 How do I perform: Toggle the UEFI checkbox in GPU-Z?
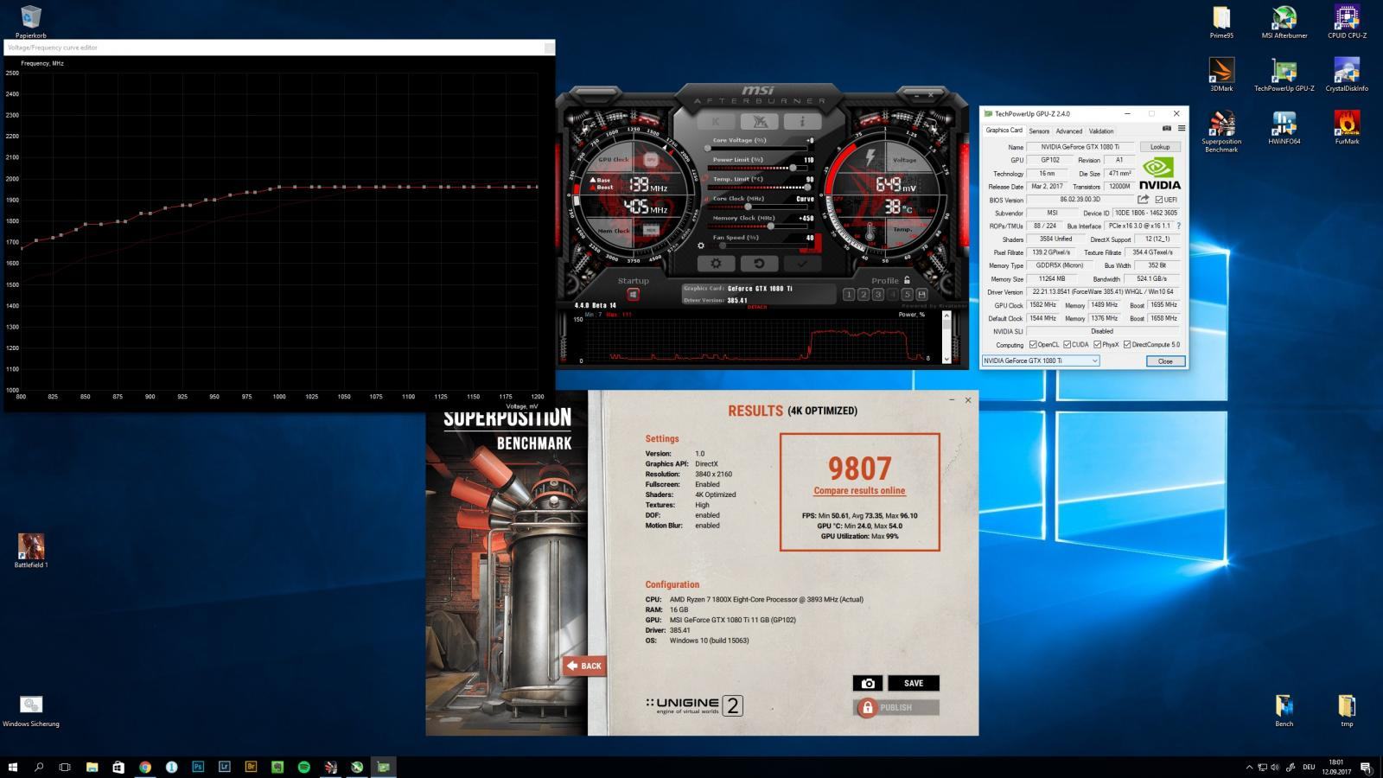pos(1159,200)
